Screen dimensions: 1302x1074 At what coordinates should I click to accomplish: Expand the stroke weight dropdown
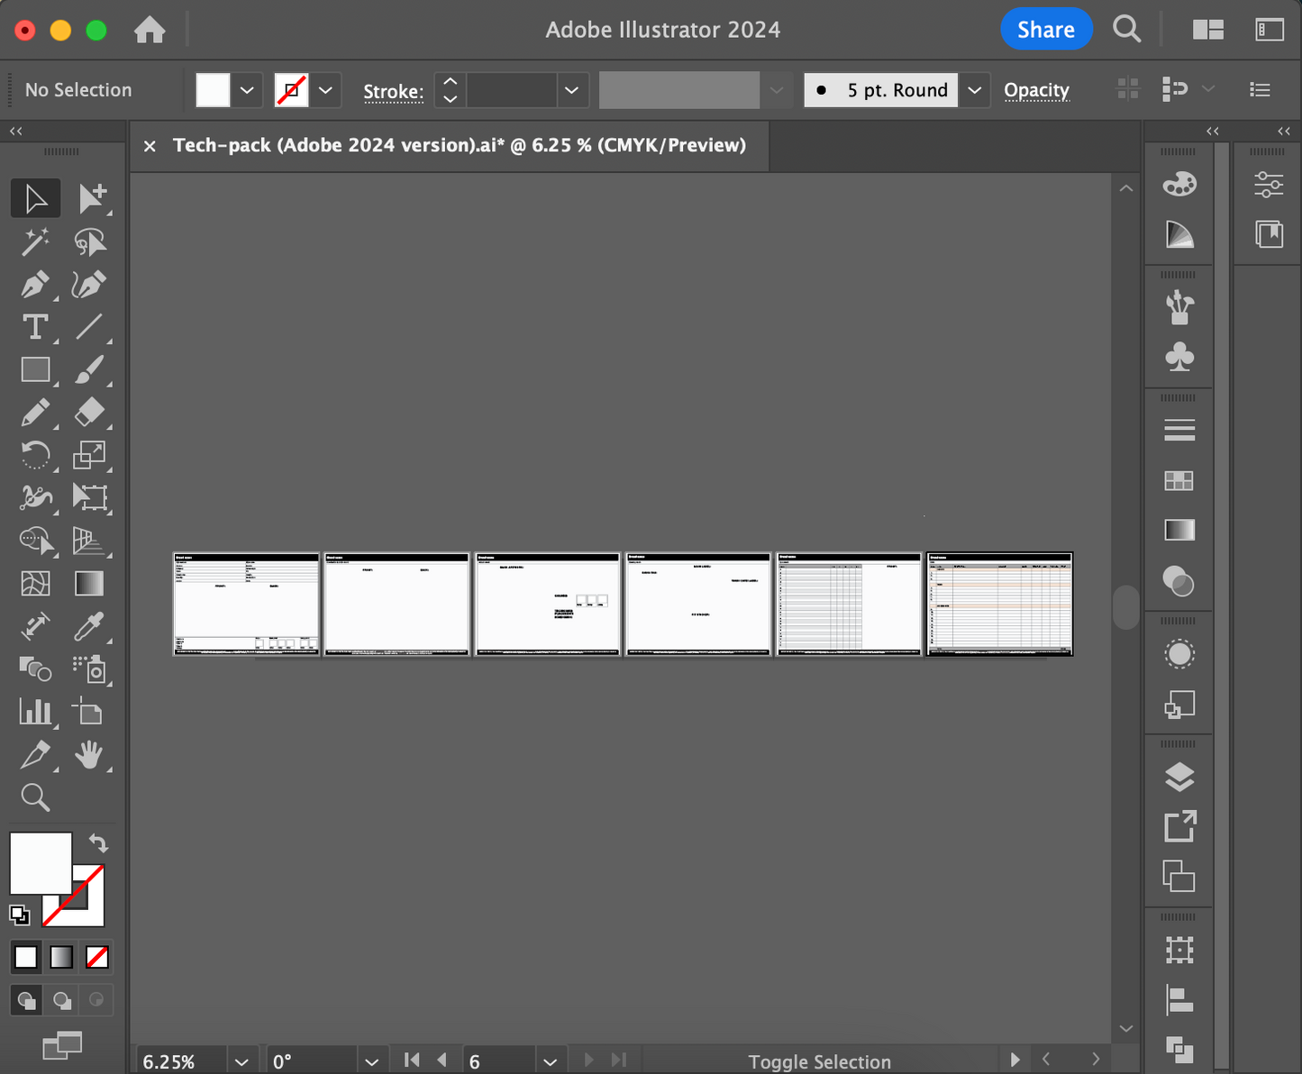tap(570, 90)
